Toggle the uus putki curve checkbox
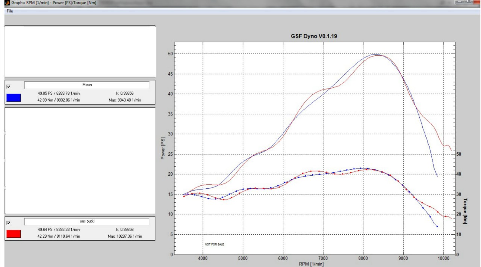The height and width of the screenshot is (267, 481). [9, 223]
